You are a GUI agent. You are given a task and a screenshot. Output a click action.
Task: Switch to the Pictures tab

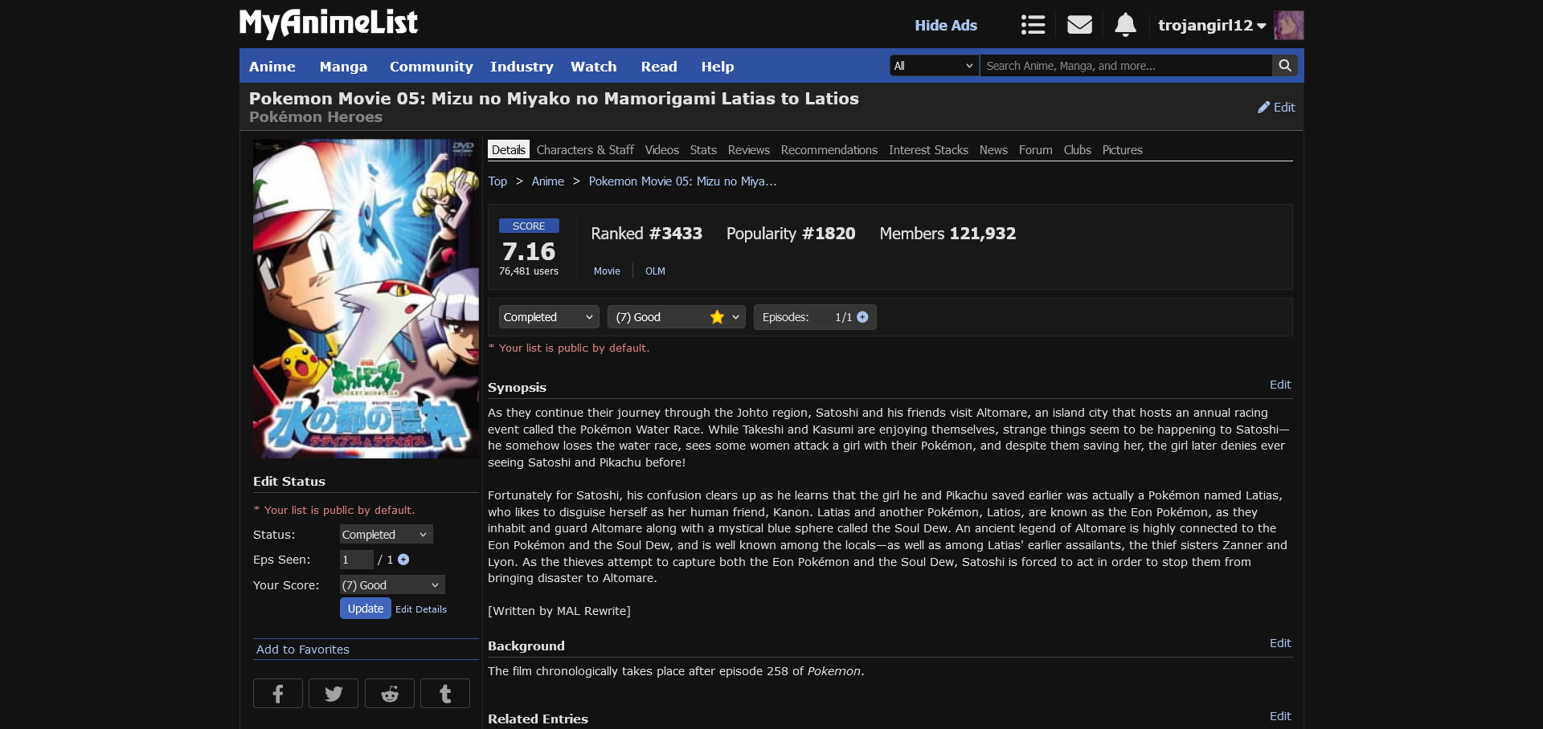[x=1123, y=150]
